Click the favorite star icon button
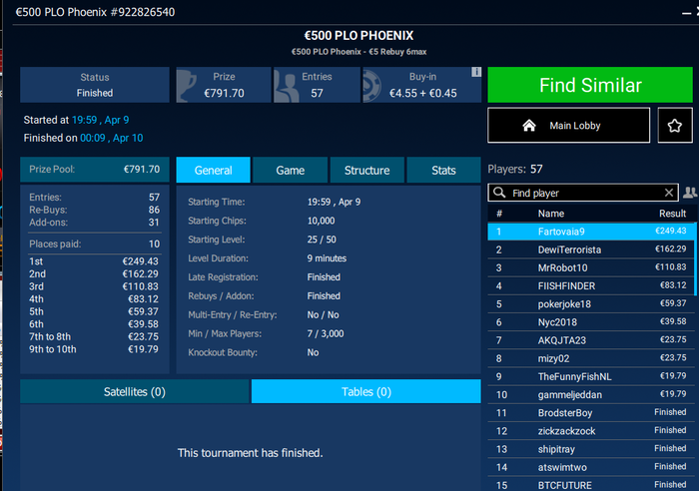This screenshot has width=699, height=491. point(674,126)
